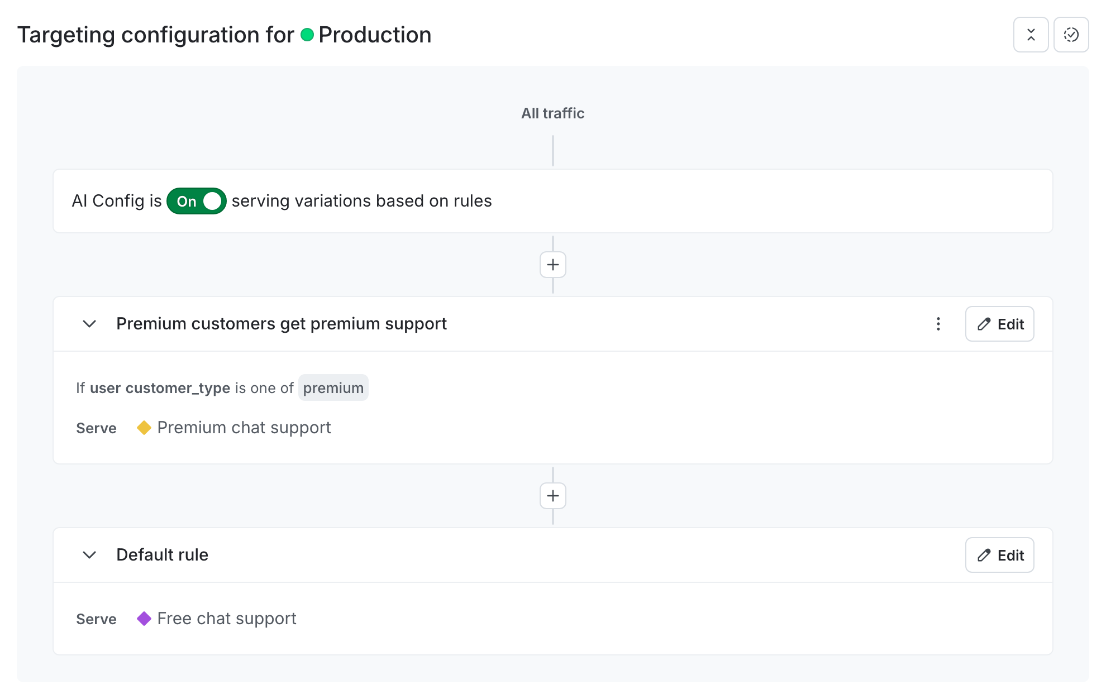
Task: Open the Premium chat support variation
Action: 244,427
